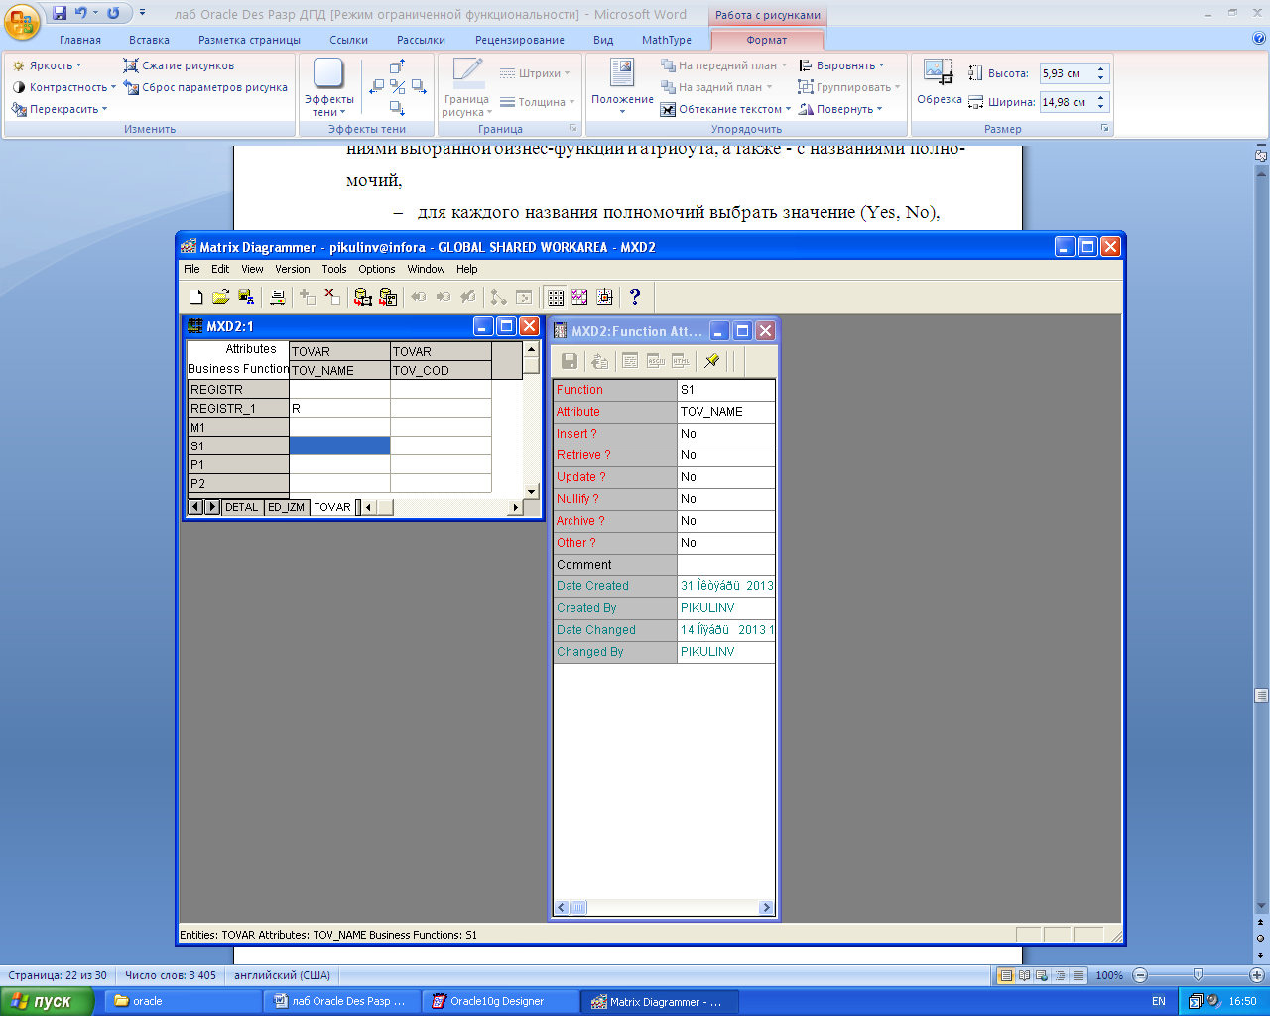The width and height of the screenshot is (1270, 1016).
Task: Open the MathType ribbon tab
Action: point(667,40)
